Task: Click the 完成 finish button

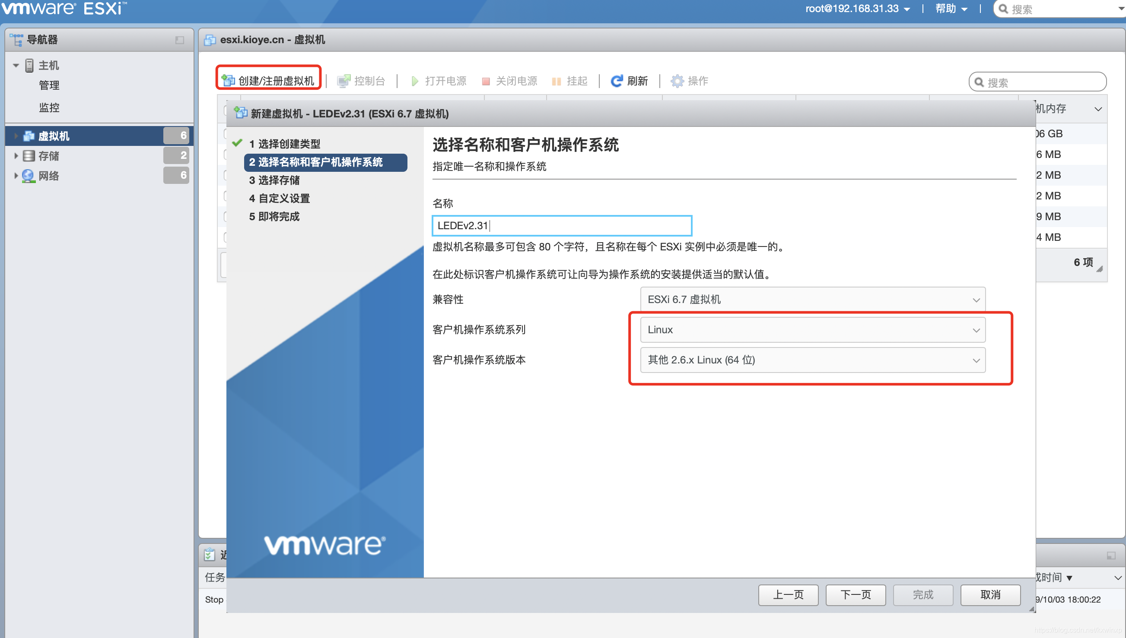Action: (x=923, y=595)
